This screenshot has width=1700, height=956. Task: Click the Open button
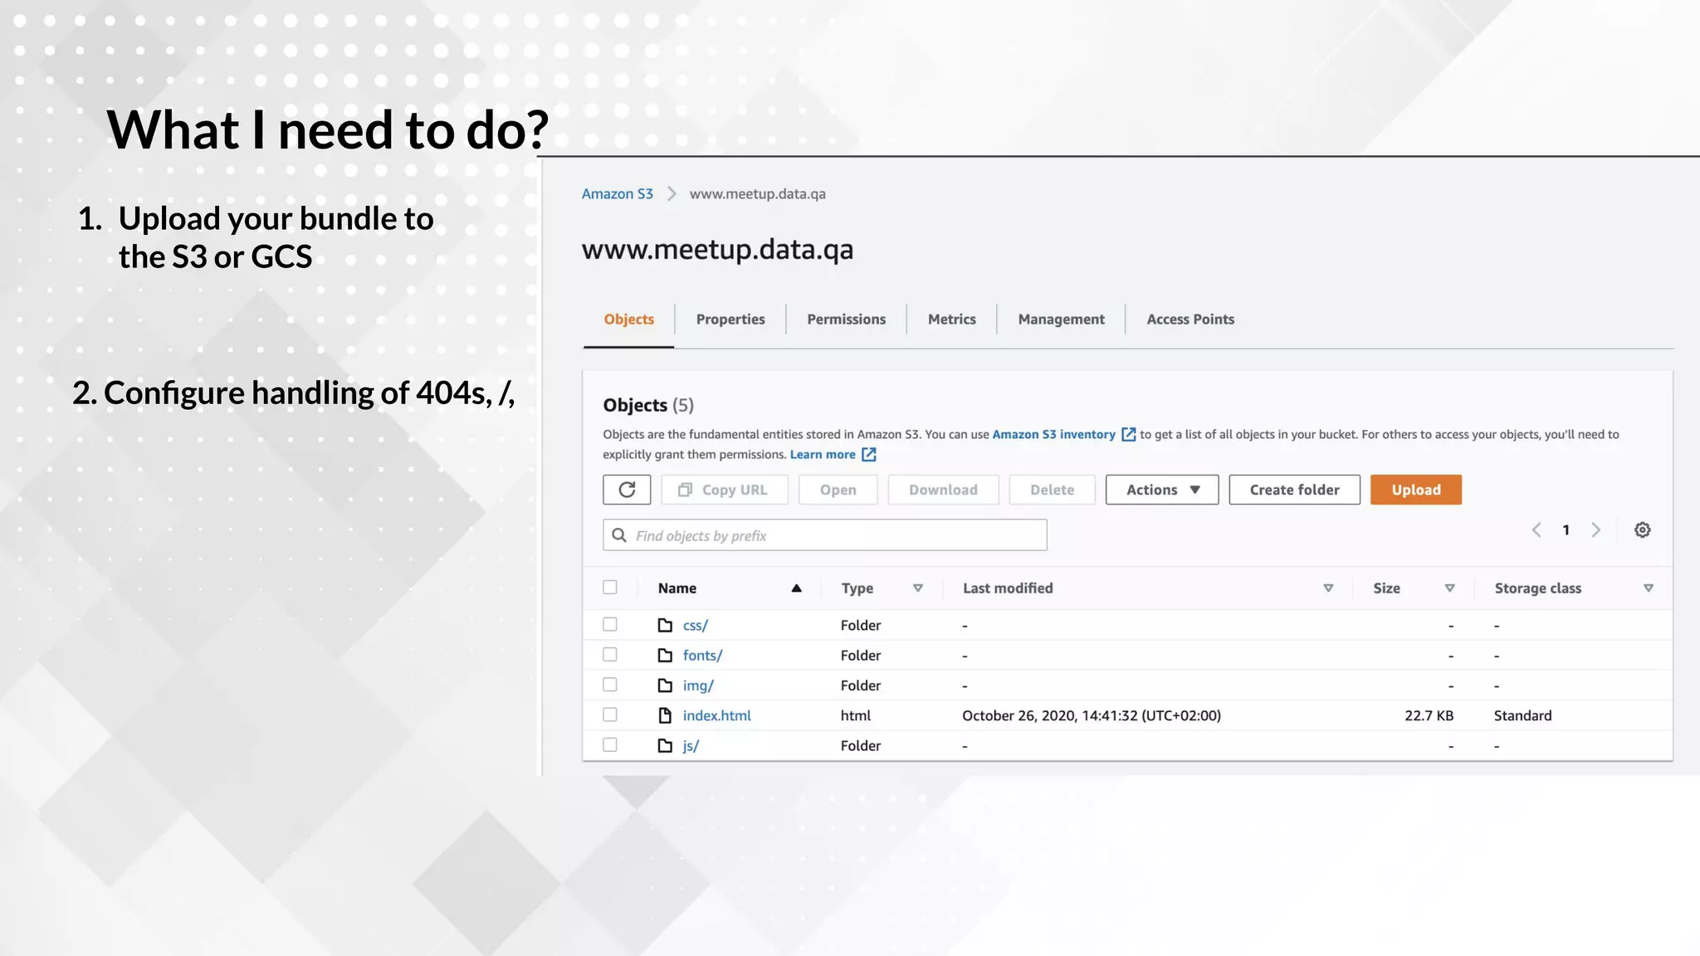coord(838,490)
